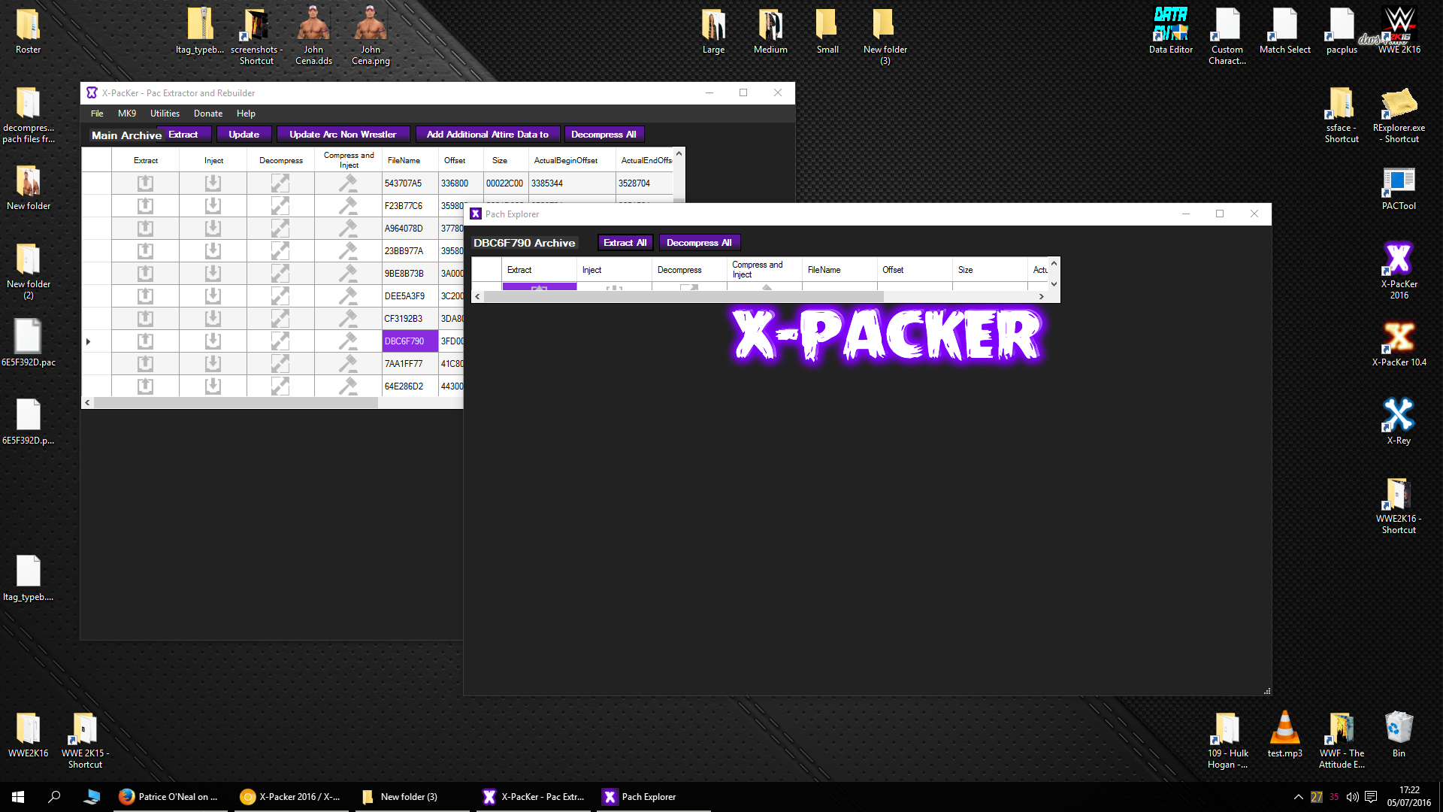Open Help menu in X-PacKer
Screen dimensions: 1443x812
click(246, 114)
